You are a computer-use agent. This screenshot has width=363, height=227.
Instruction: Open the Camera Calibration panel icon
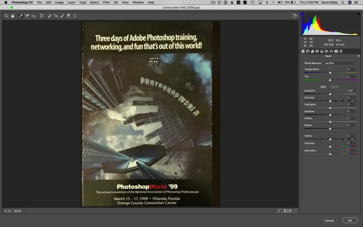point(336,51)
